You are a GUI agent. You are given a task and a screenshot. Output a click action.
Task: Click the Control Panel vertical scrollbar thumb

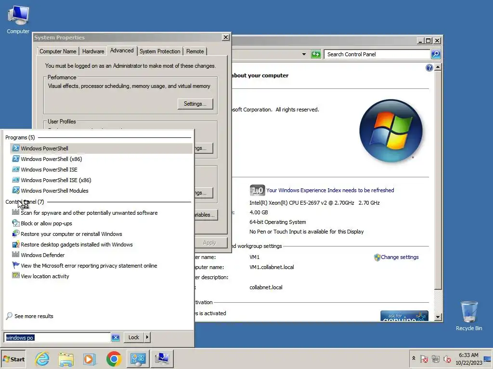pyautogui.click(x=438, y=180)
